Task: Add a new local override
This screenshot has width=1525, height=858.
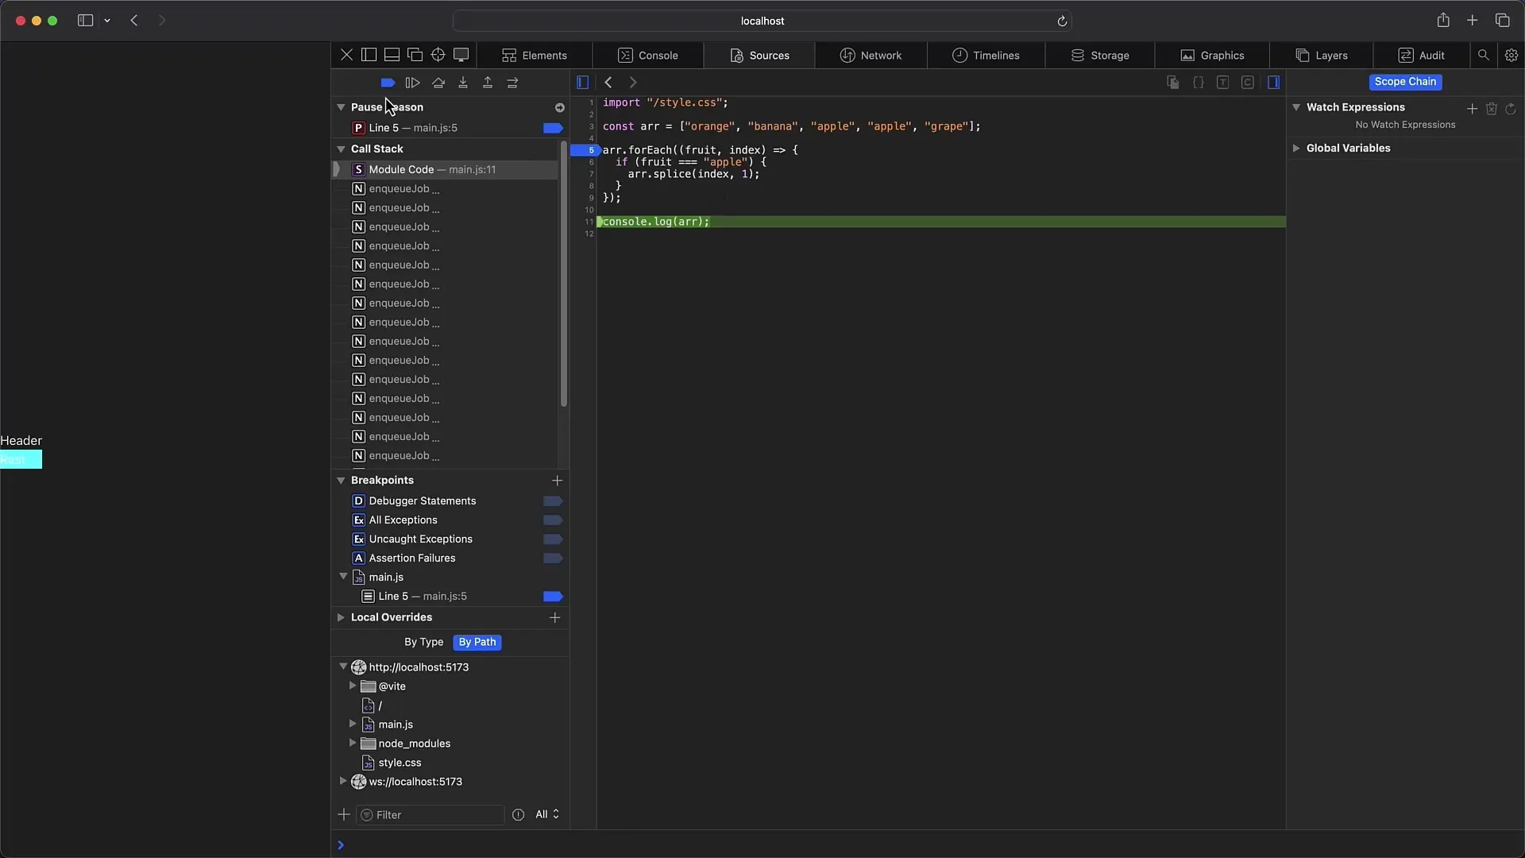Action: click(555, 617)
